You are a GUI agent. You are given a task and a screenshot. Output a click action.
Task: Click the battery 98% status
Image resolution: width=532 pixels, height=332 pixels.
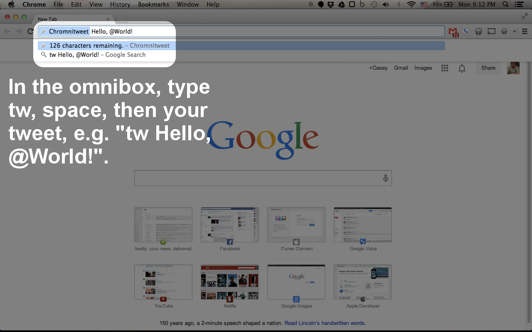pyautogui.click(x=443, y=5)
